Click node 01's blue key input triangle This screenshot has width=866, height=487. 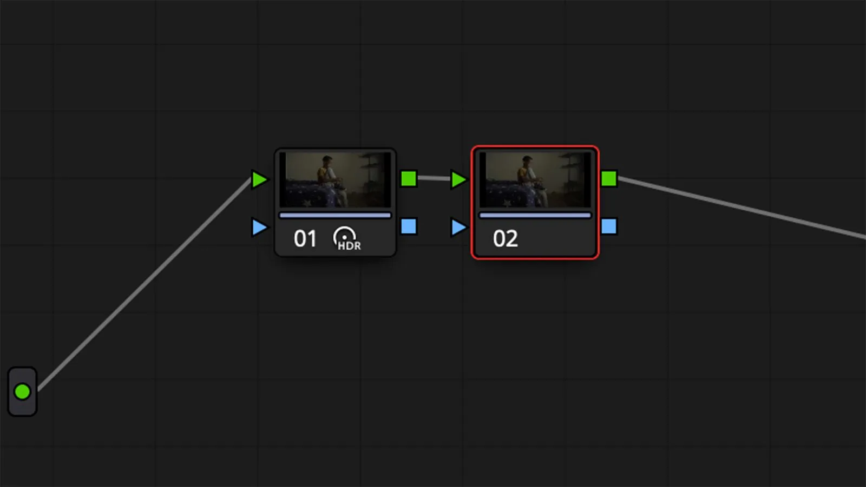(x=259, y=227)
